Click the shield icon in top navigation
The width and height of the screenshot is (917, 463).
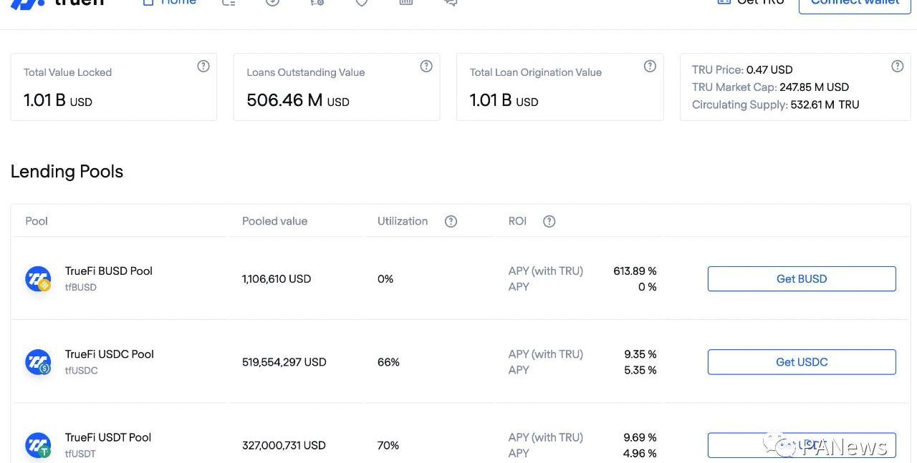(362, 2)
